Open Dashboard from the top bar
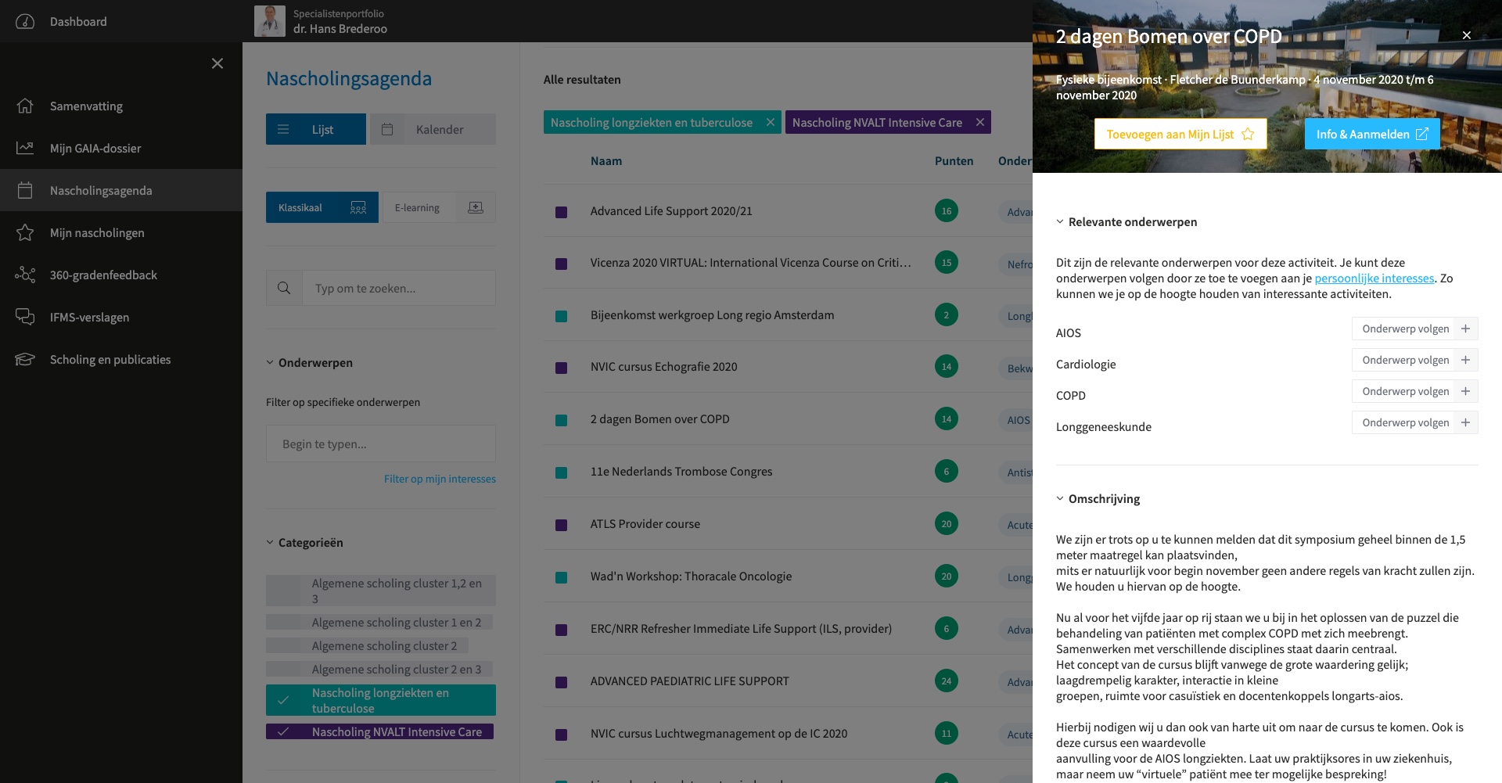This screenshot has width=1502, height=783. [x=78, y=21]
